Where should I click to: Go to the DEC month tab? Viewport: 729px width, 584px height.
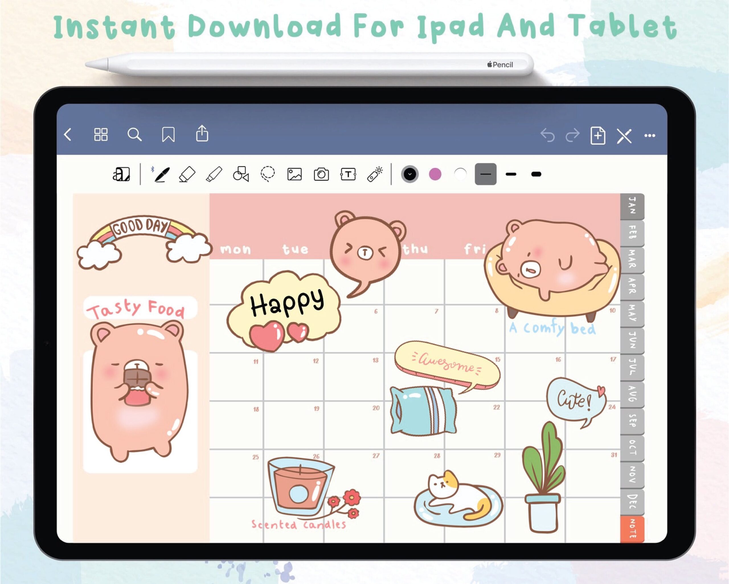tap(632, 502)
